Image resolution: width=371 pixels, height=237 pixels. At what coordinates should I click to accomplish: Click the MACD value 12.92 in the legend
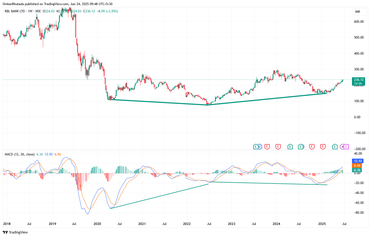[x=49, y=154]
